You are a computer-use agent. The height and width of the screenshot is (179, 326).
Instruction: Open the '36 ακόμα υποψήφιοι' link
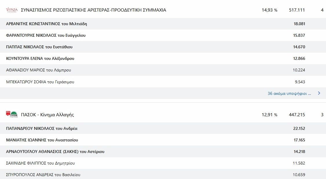[289, 93]
